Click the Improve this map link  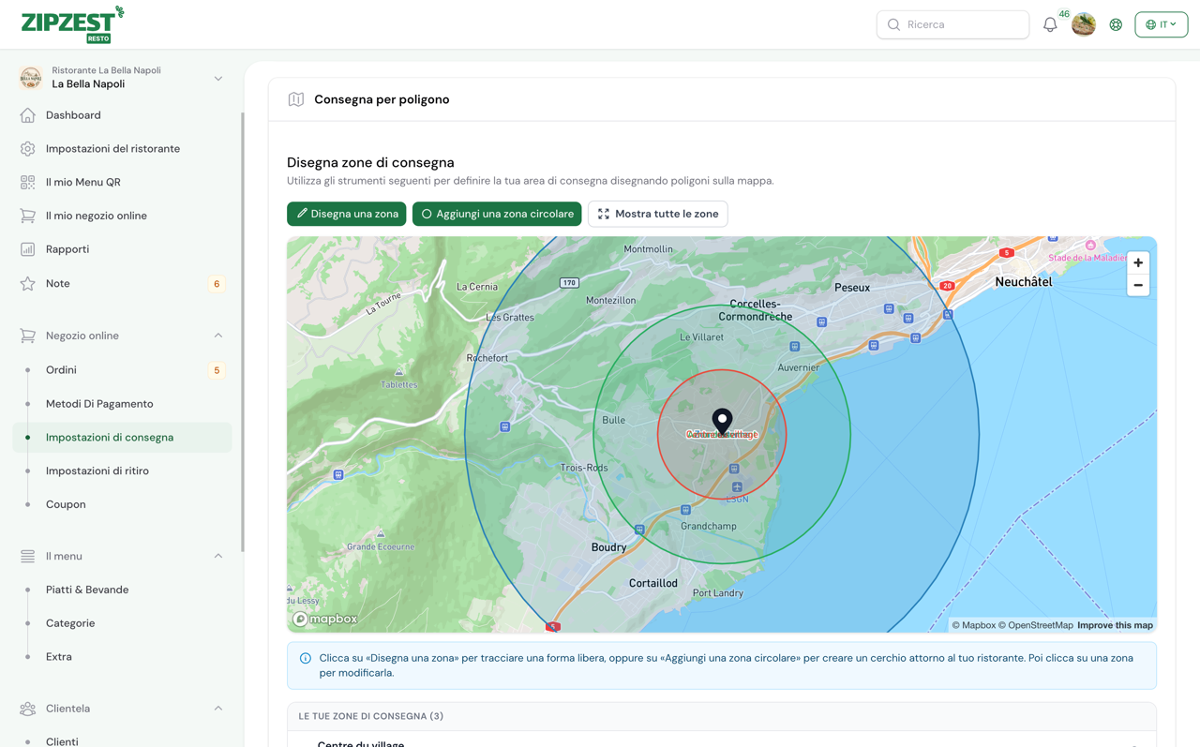(x=1115, y=625)
